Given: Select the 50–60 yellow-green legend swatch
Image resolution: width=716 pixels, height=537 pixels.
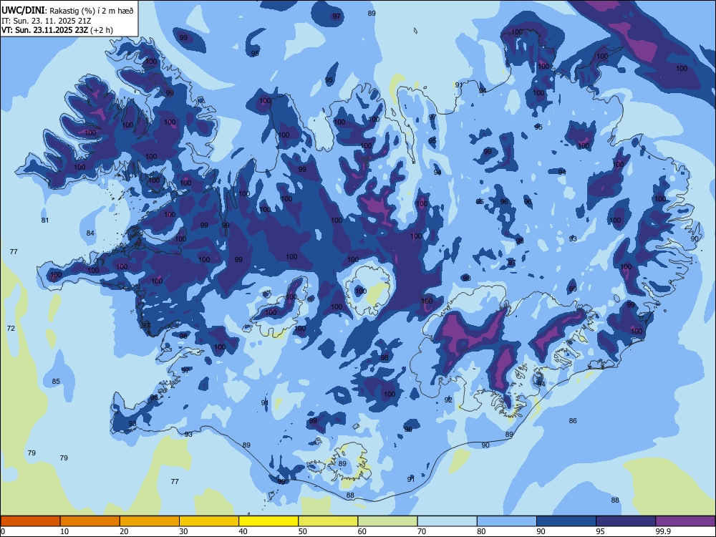Looking at the screenshot, I should click(x=328, y=521).
